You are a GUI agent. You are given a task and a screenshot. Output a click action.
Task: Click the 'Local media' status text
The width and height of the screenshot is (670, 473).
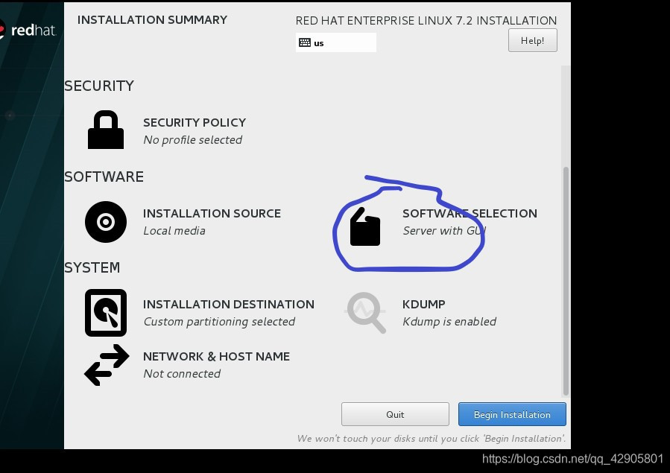174,231
